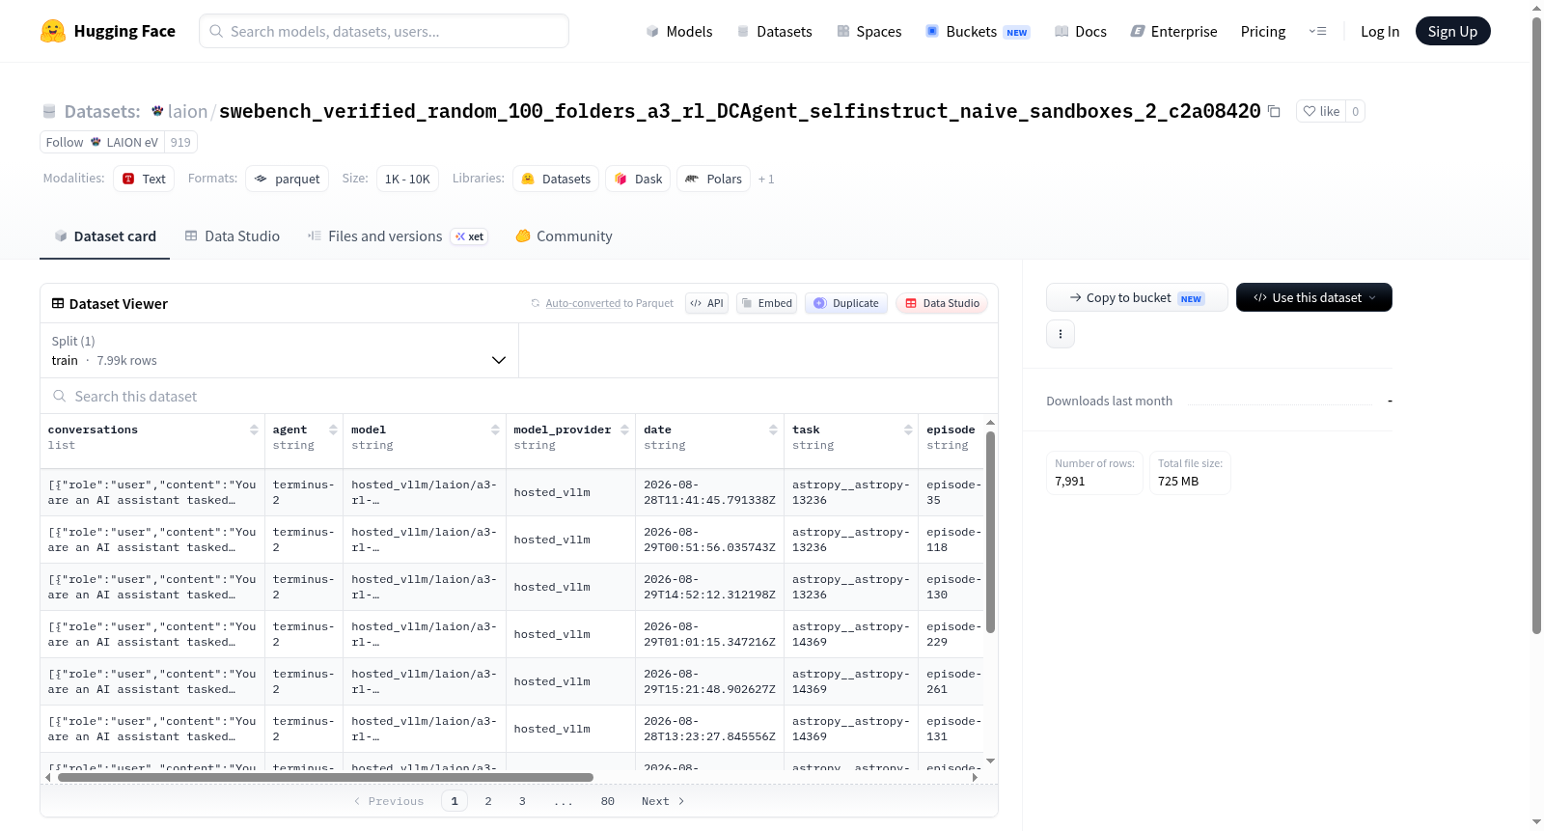Click the Datasets: breadcrumb link
This screenshot has width=1544, height=831.
[x=101, y=111]
